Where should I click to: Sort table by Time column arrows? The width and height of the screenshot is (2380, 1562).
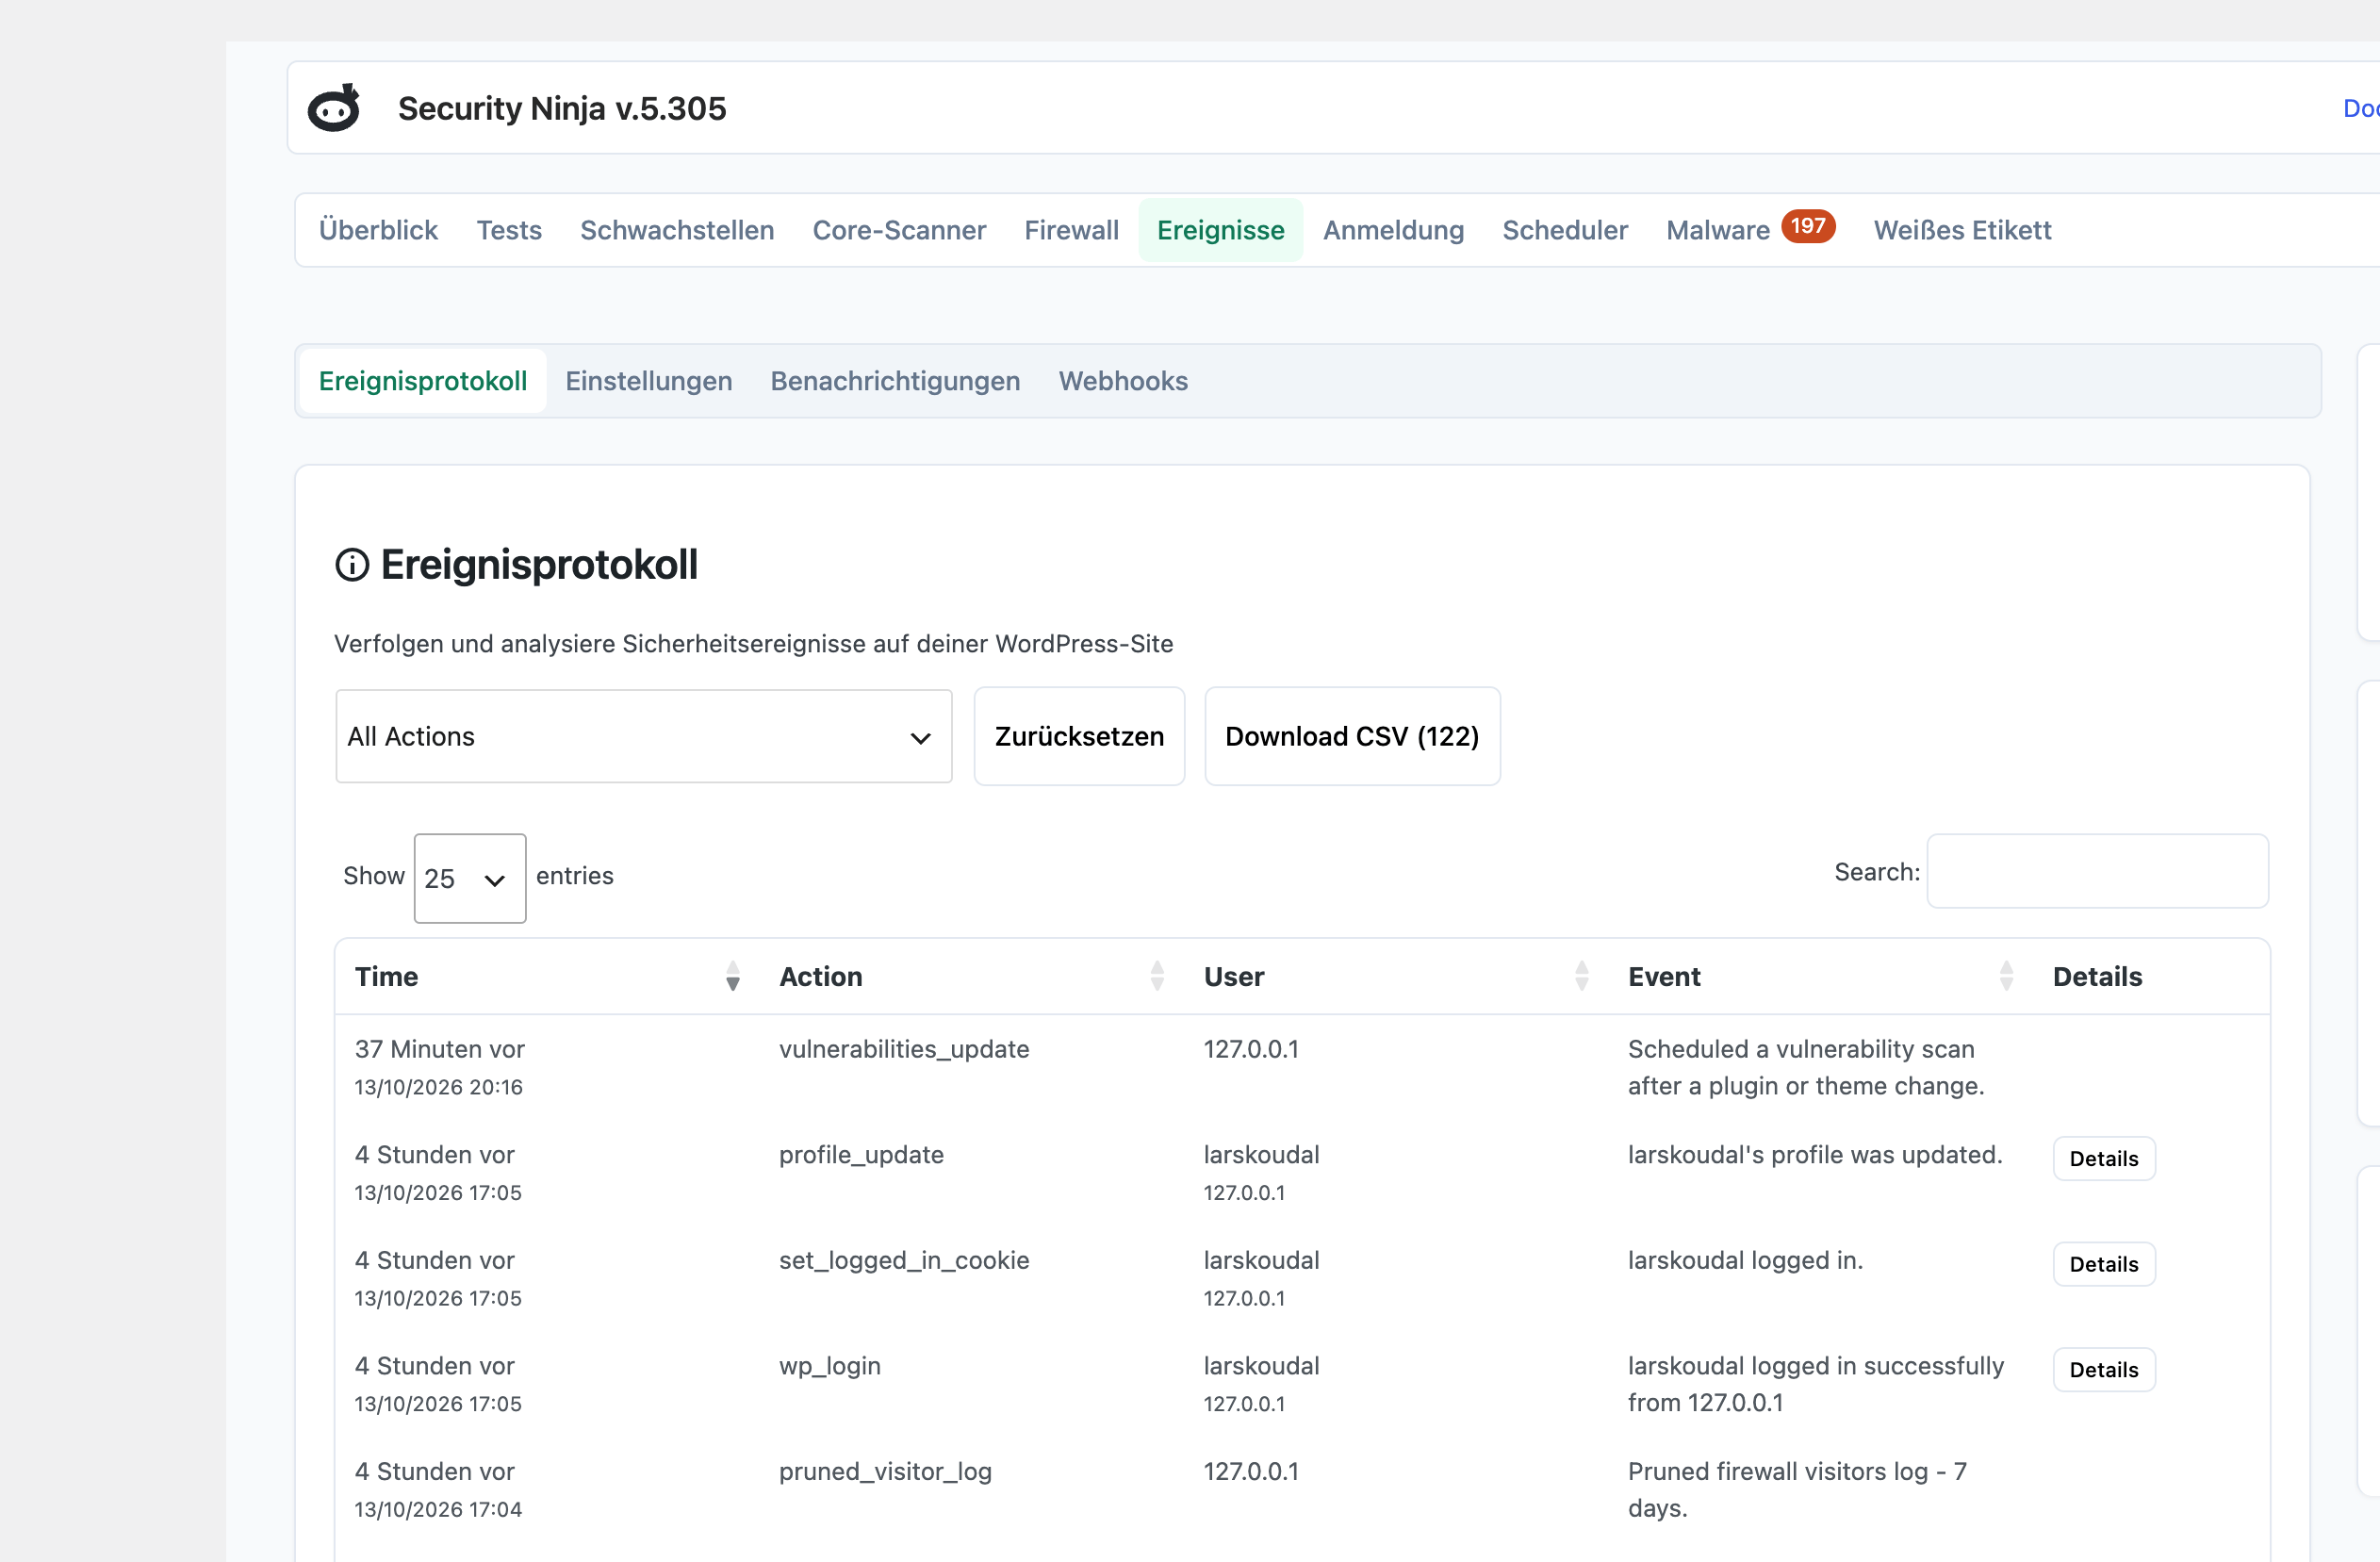tap(733, 976)
